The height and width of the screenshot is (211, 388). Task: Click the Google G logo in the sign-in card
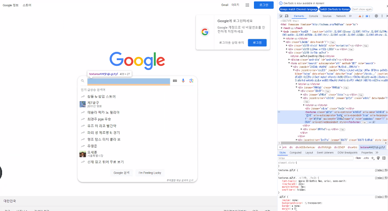point(205,32)
